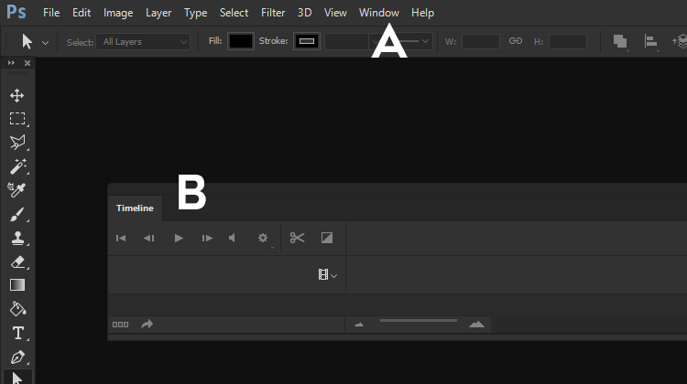Image resolution: width=687 pixels, height=384 pixels.
Task: Open the Path alignment icon
Action: click(x=651, y=41)
